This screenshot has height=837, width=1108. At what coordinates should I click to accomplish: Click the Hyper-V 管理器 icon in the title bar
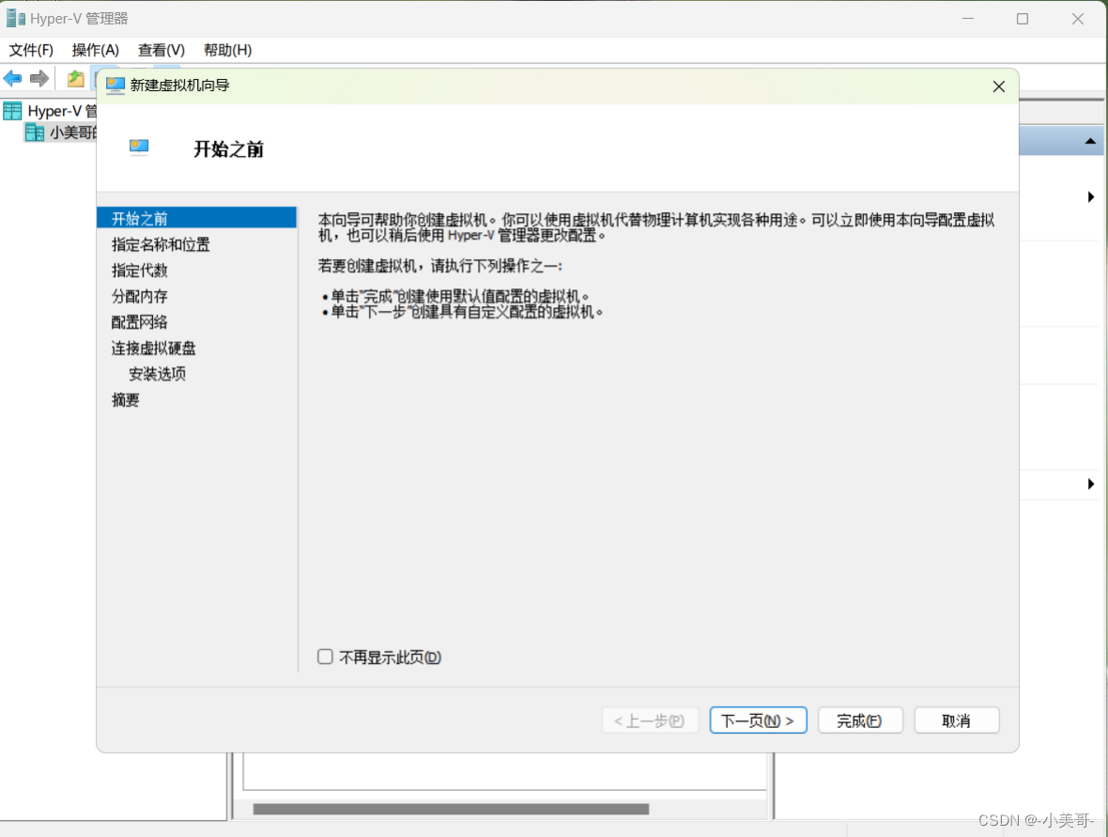[x=14, y=18]
